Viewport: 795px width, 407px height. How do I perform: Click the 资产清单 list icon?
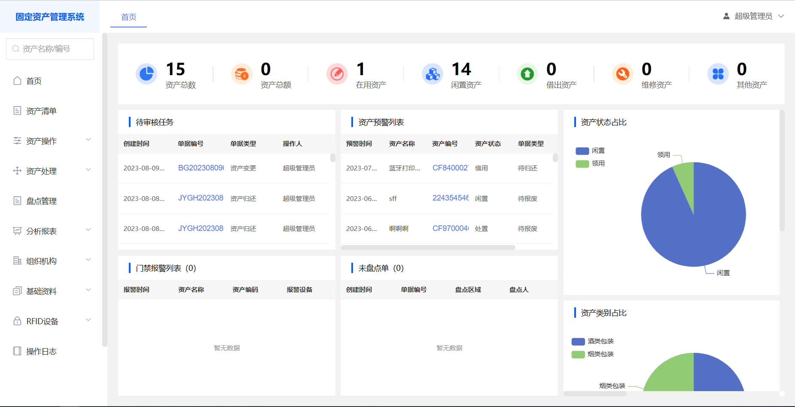pos(17,111)
